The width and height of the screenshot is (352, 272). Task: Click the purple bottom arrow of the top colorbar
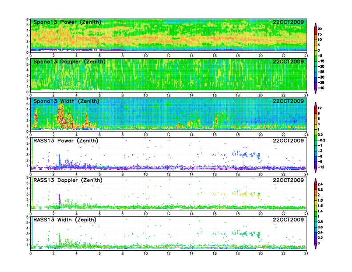click(316, 91)
